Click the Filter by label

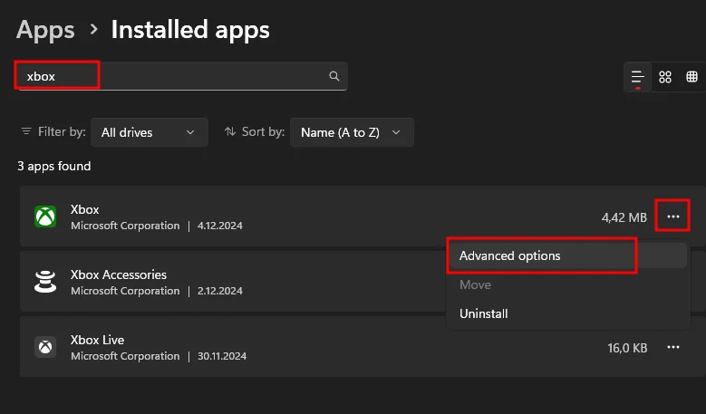[x=62, y=131]
